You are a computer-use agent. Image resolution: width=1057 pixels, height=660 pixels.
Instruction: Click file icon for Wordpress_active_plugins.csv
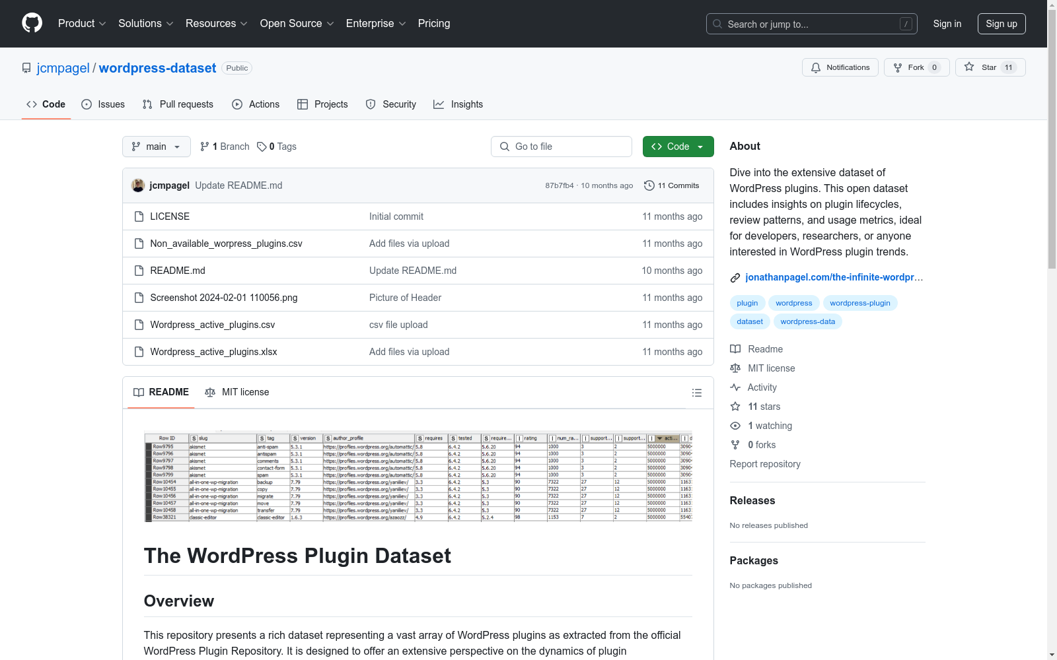(139, 325)
